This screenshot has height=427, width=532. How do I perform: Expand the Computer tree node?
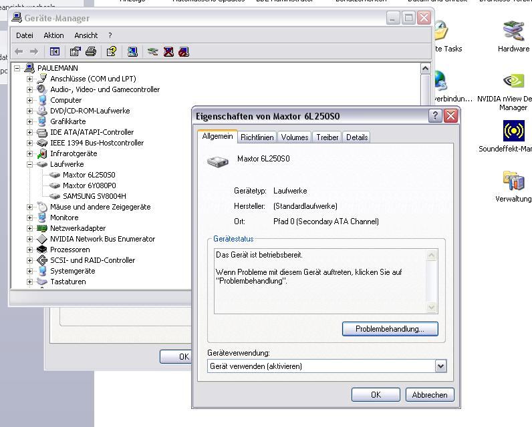30,100
